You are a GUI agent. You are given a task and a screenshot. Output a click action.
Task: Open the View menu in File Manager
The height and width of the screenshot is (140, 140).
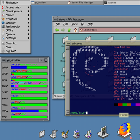75,24
